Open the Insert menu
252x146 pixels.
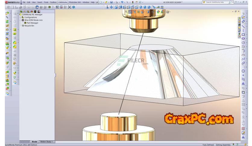pyautogui.click(x=39, y=2)
